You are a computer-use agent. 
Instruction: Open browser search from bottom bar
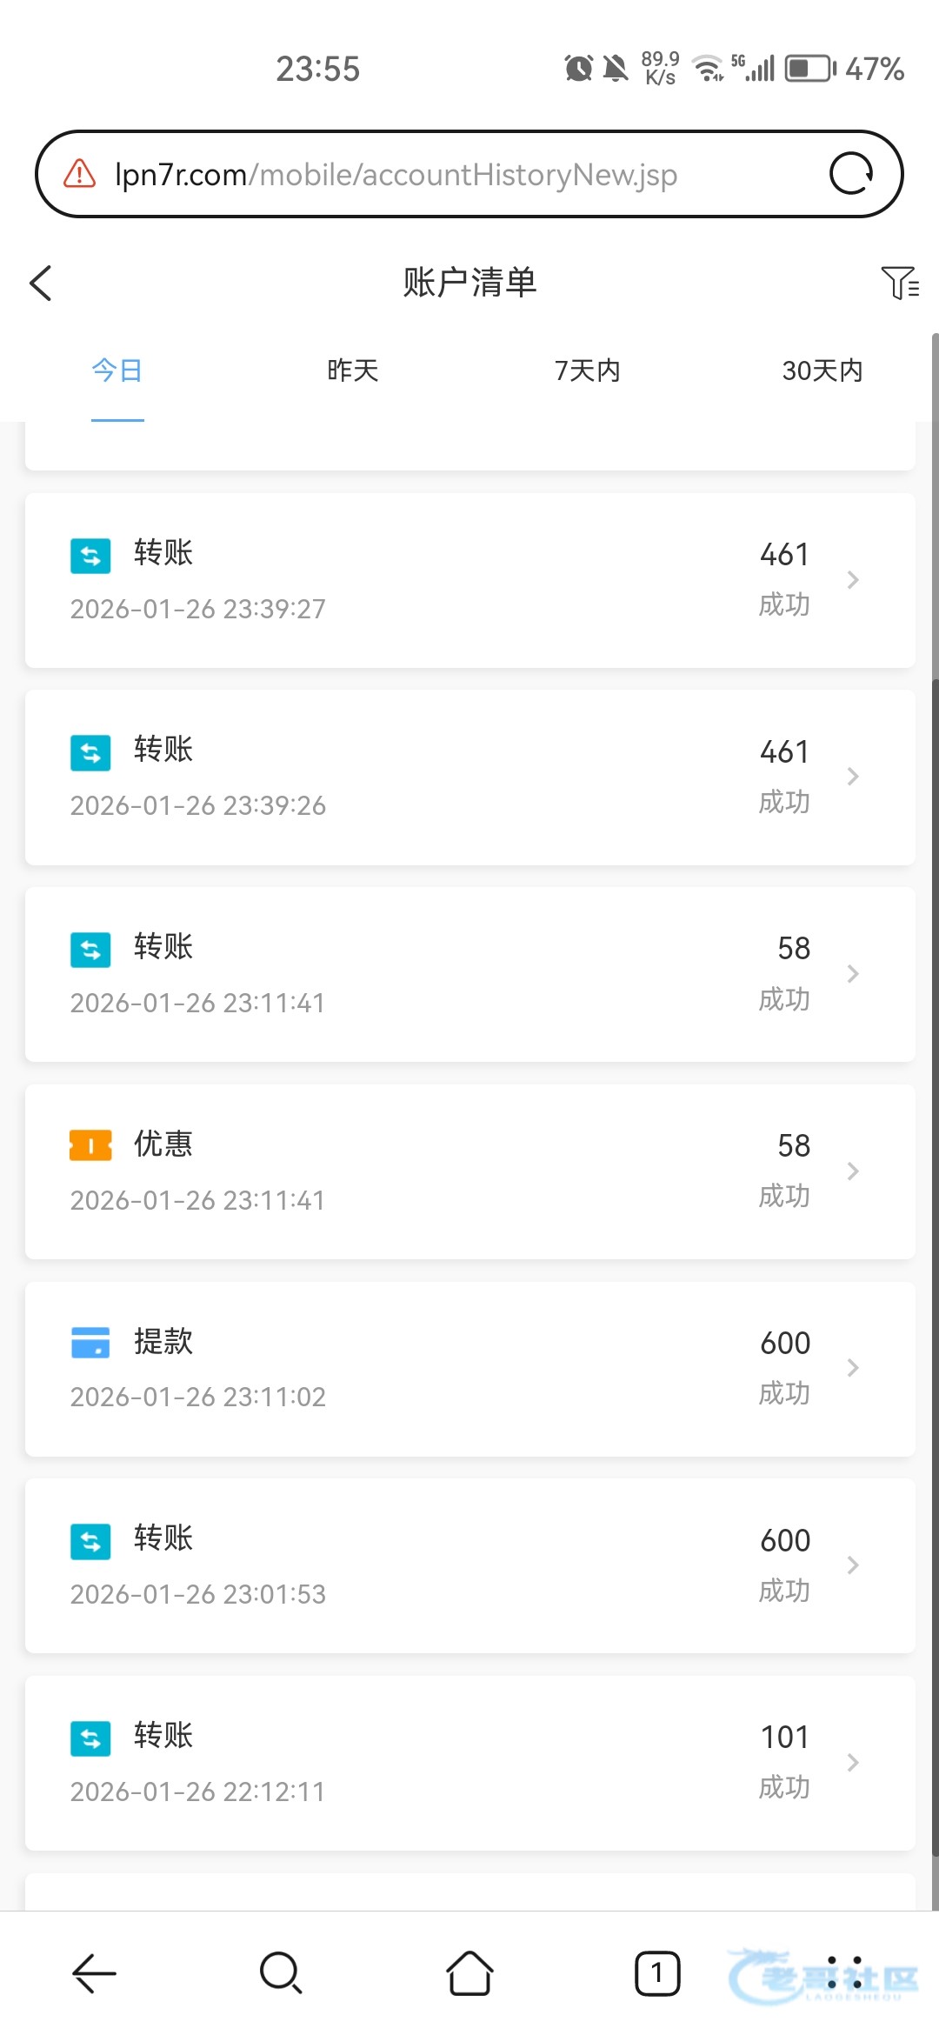(x=281, y=1972)
